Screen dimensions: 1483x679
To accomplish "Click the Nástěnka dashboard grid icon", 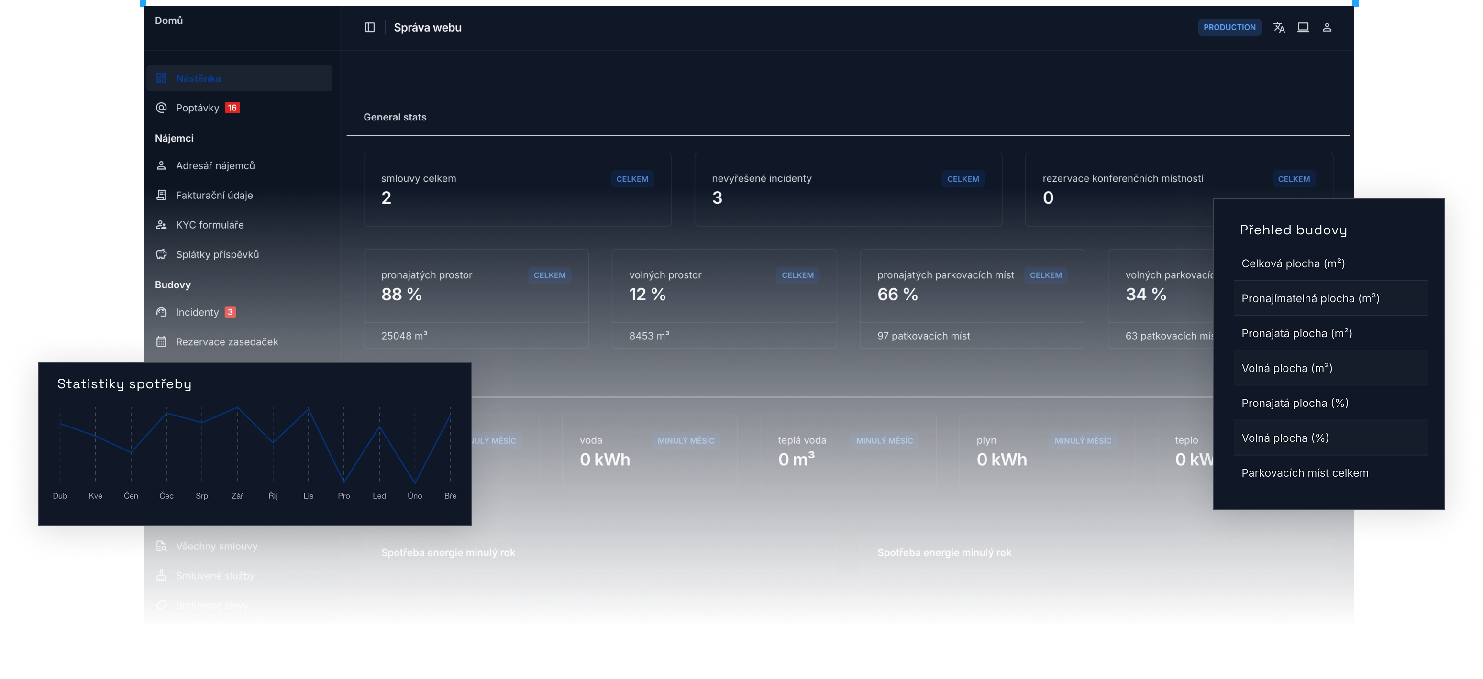I will click(x=161, y=77).
